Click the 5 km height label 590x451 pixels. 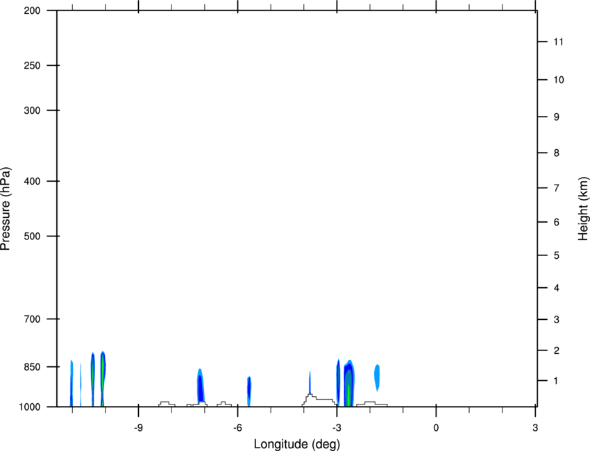pyautogui.click(x=557, y=256)
